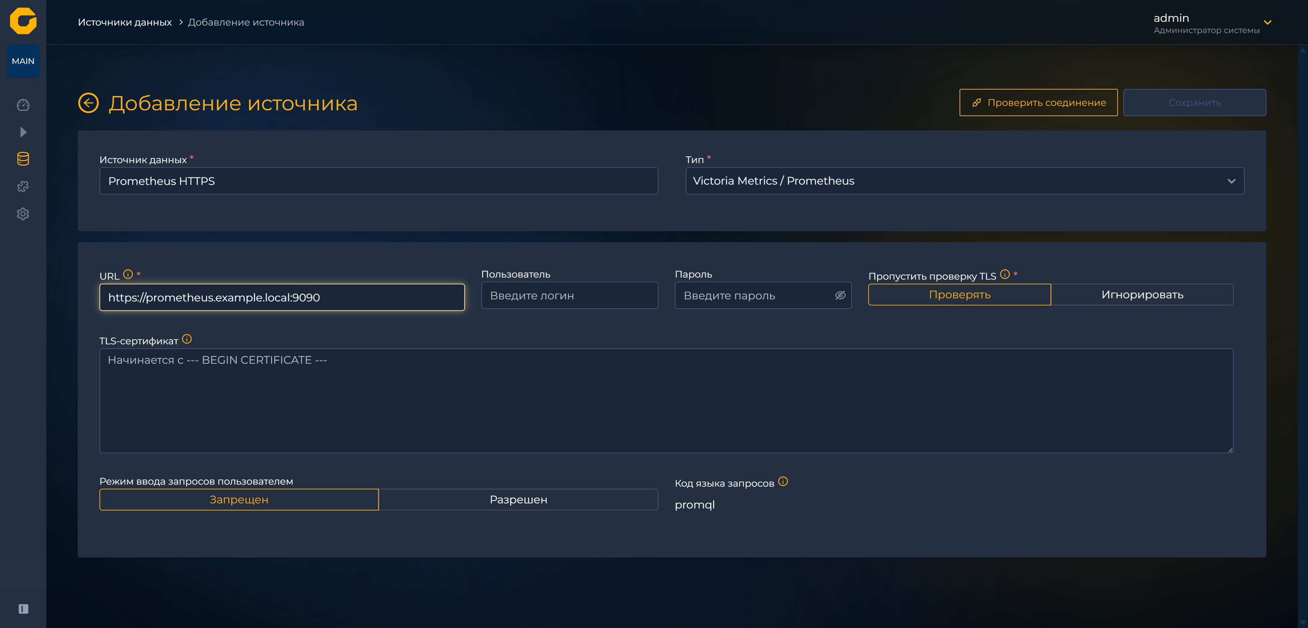The image size is (1308, 628).
Task: Click the TLS certificate text area
Action: tap(666, 401)
